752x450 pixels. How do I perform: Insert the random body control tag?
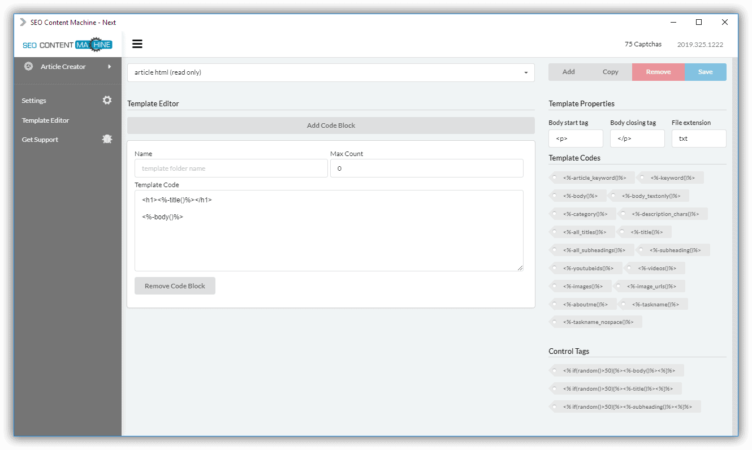tap(616, 371)
